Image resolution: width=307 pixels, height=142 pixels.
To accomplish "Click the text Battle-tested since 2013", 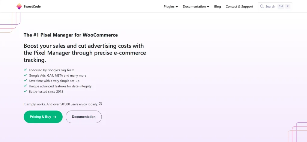I will coord(46,91).
